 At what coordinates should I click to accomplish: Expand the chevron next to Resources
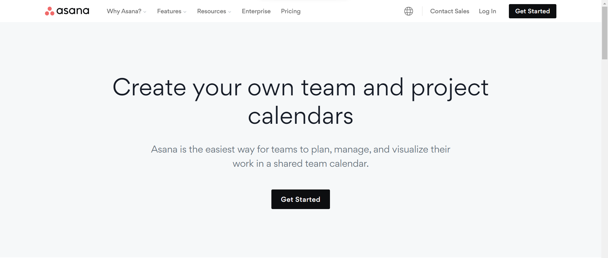coord(230,12)
